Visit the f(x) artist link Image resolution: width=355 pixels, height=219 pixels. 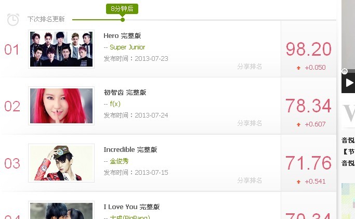tap(115, 104)
